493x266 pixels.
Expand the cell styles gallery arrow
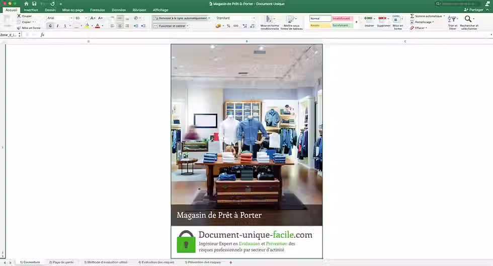[x=356, y=22]
